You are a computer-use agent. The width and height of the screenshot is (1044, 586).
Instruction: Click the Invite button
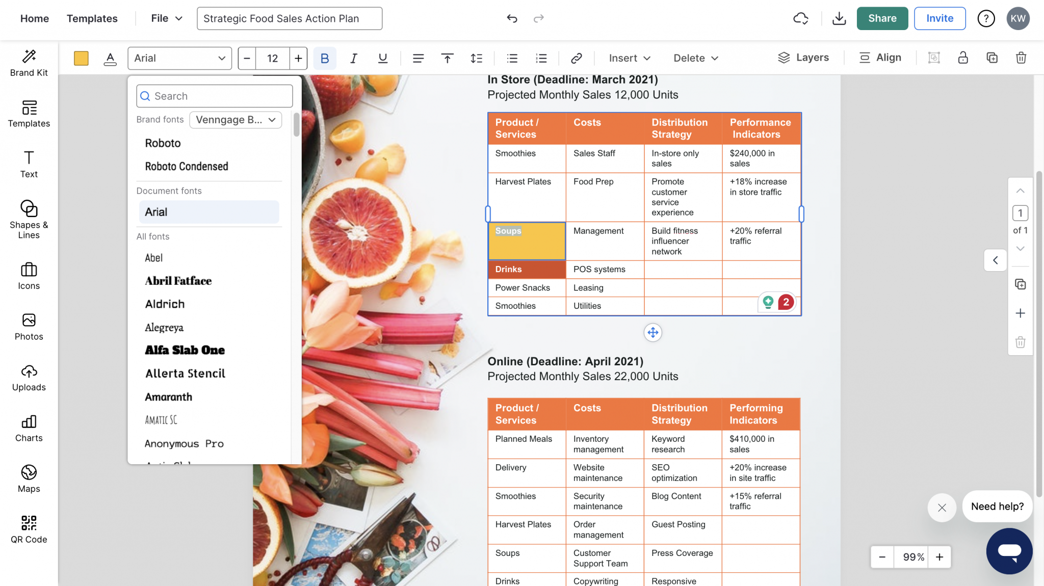[939, 18]
